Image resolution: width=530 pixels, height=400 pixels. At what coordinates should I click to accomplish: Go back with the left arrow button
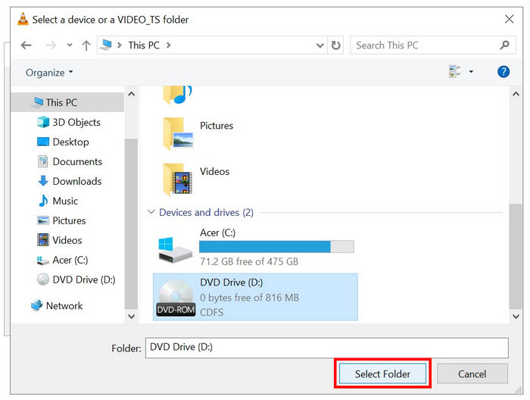pyautogui.click(x=26, y=45)
